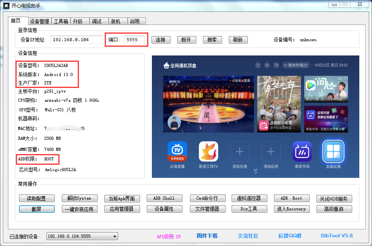Click the second 添加应用 plus tile

pyautogui.click(x=271, y=151)
